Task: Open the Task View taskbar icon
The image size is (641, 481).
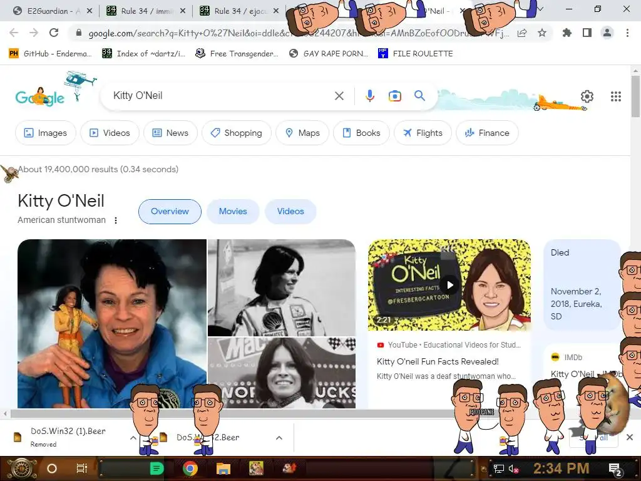Action: (82, 468)
